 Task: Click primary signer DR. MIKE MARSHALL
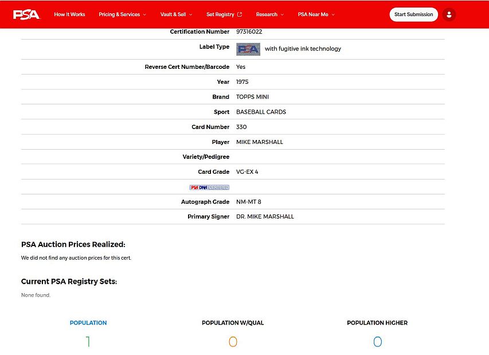tap(265, 217)
